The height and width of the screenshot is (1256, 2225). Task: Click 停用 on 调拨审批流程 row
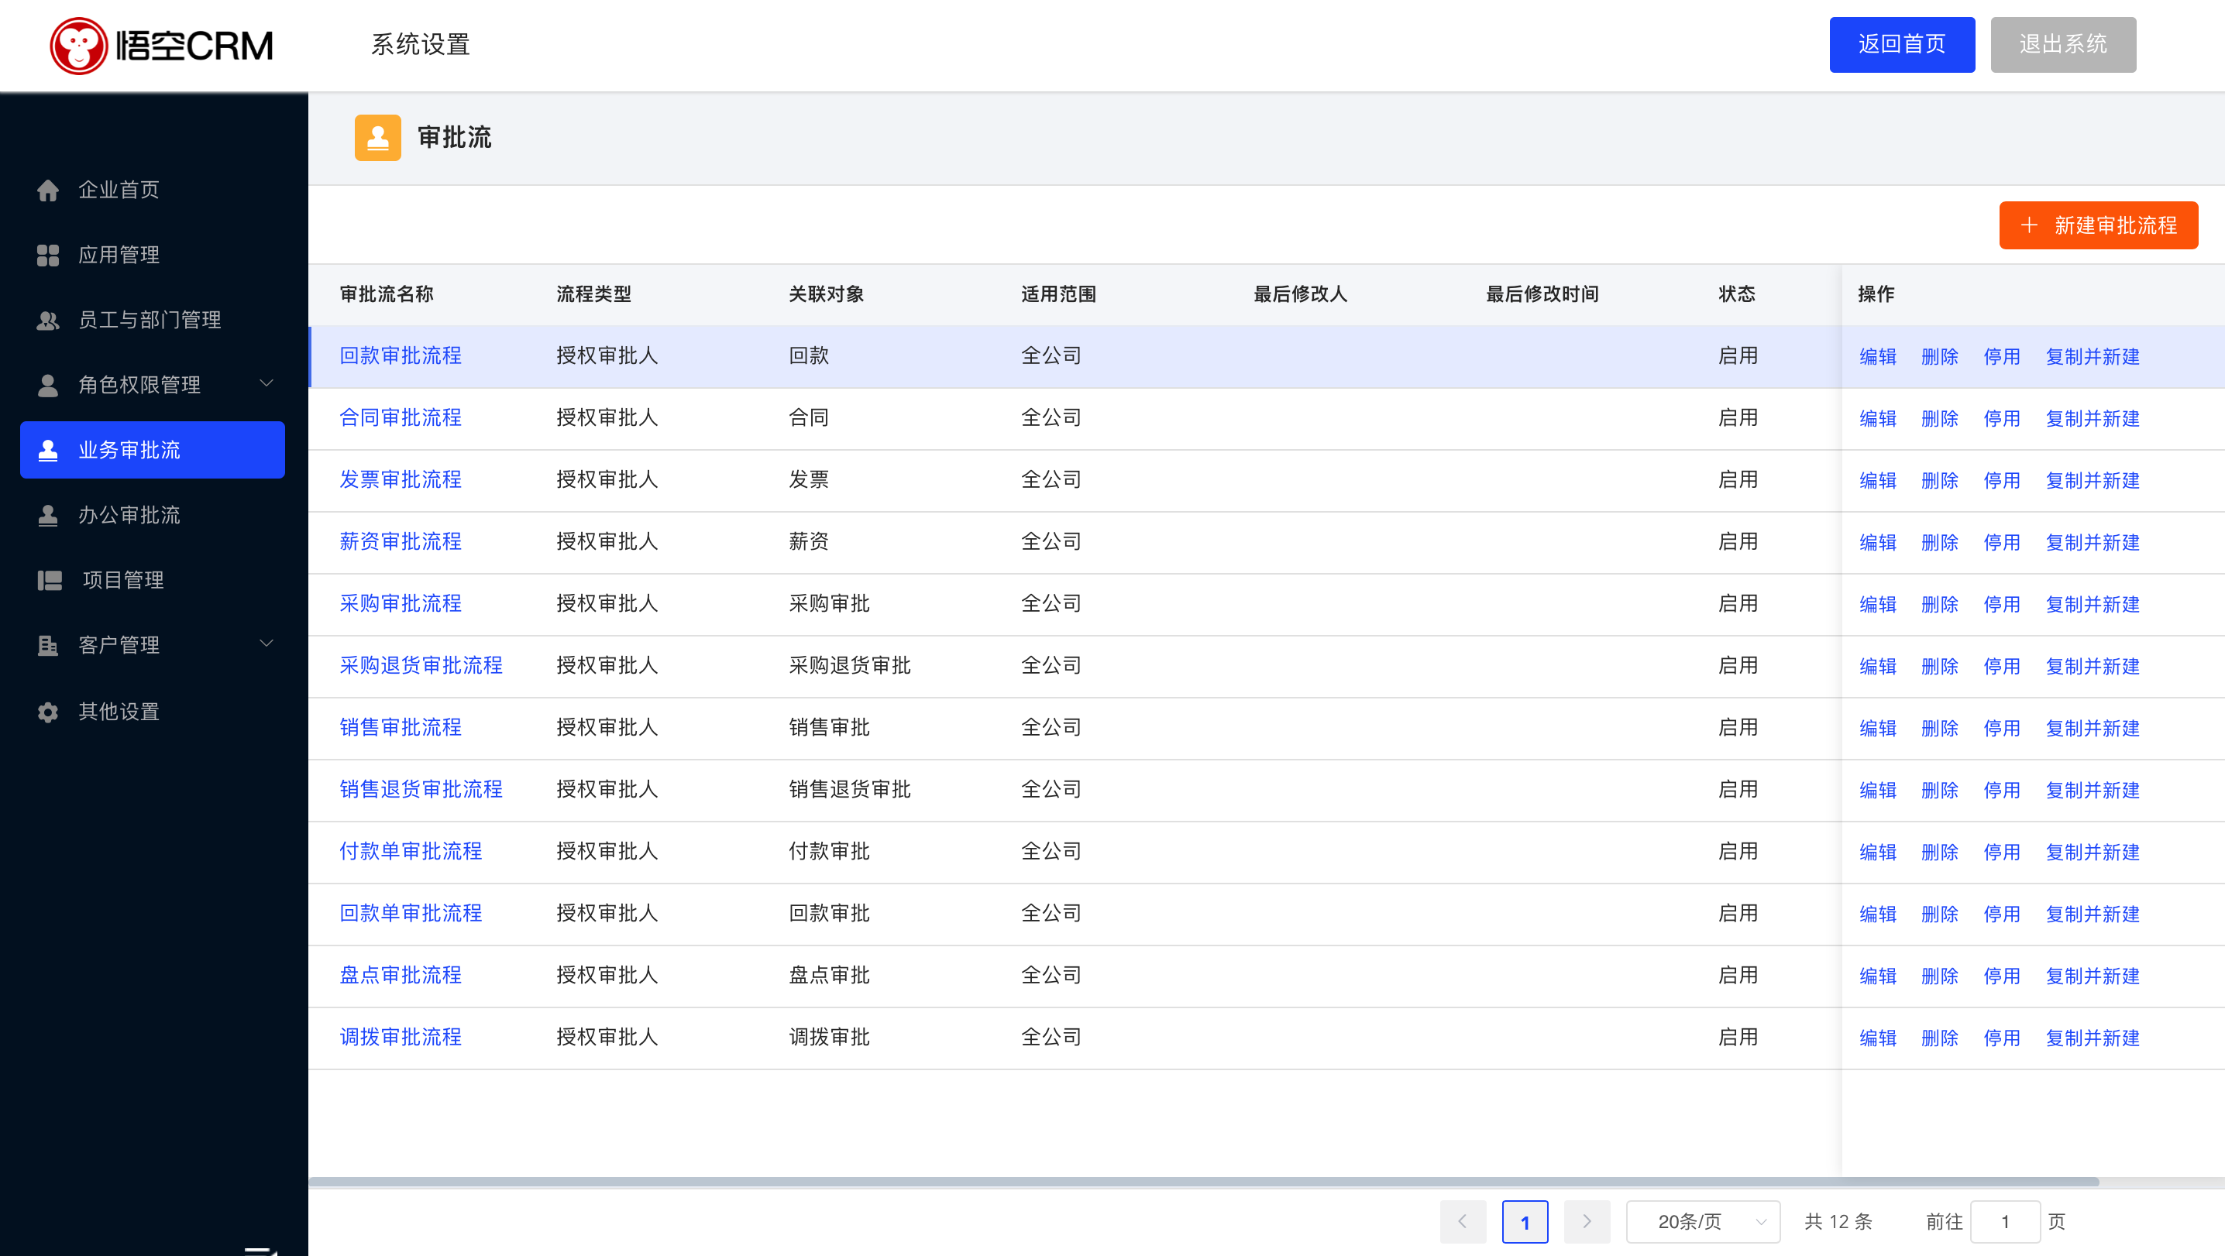pyautogui.click(x=2000, y=1038)
